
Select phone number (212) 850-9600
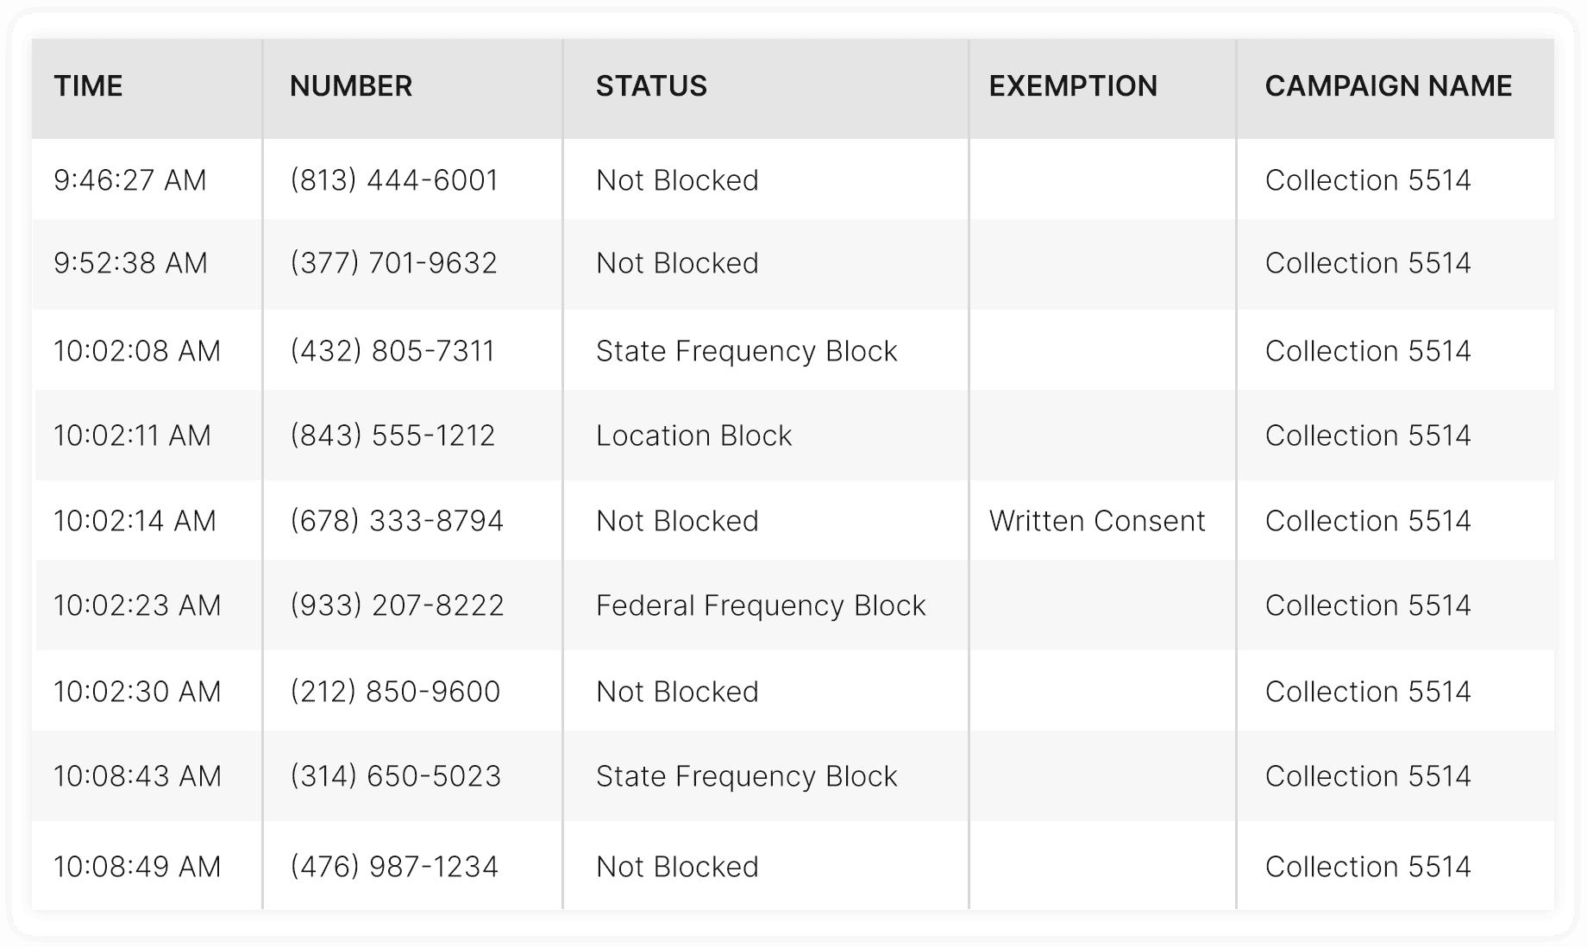click(395, 692)
